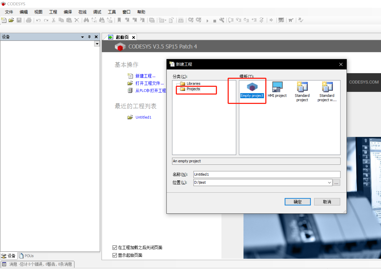Select the Projects category folder
The image size is (381, 269).
(x=193, y=89)
